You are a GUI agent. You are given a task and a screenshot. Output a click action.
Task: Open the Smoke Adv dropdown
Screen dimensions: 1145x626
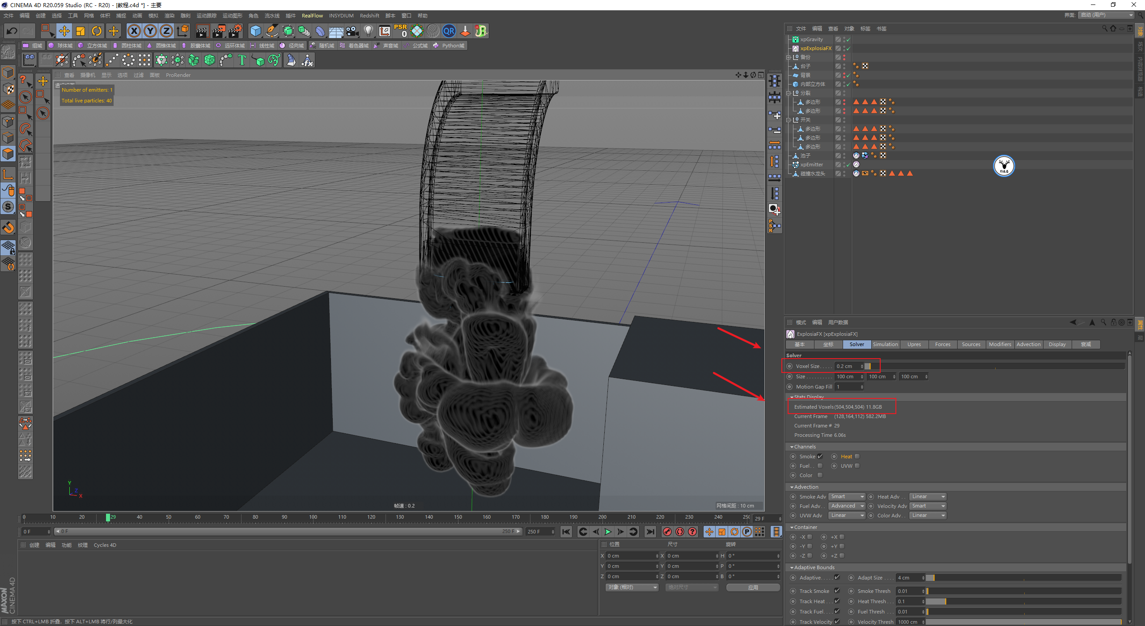tap(847, 497)
